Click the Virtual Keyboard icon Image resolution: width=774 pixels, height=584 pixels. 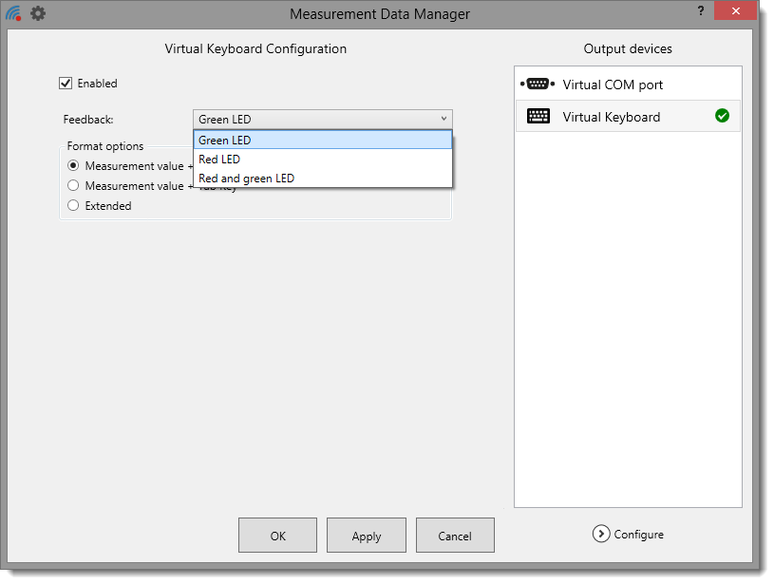(x=538, y=117)
